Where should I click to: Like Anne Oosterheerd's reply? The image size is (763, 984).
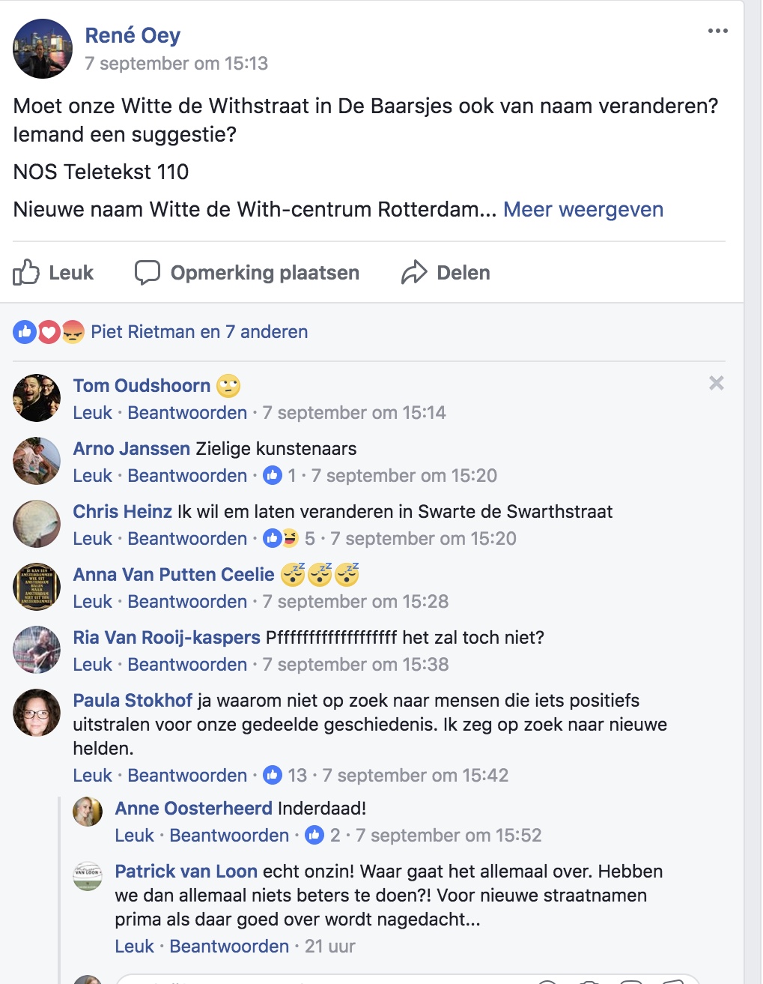pos(134,836)
